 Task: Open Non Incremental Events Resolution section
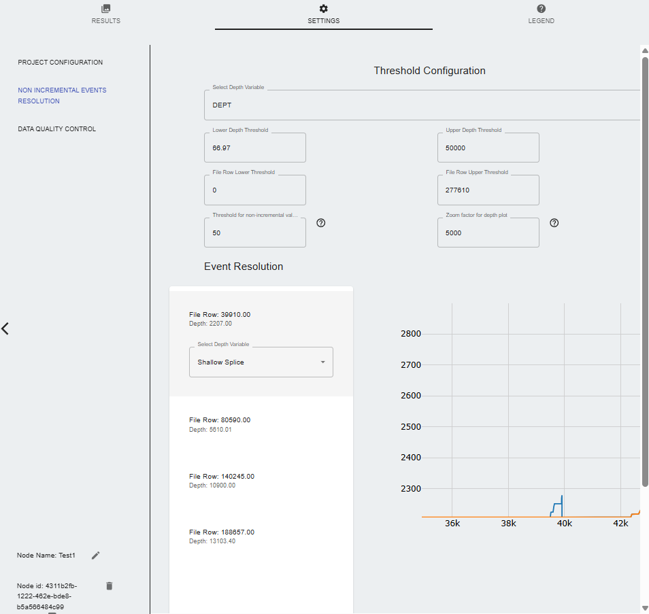tap(62, 96)
